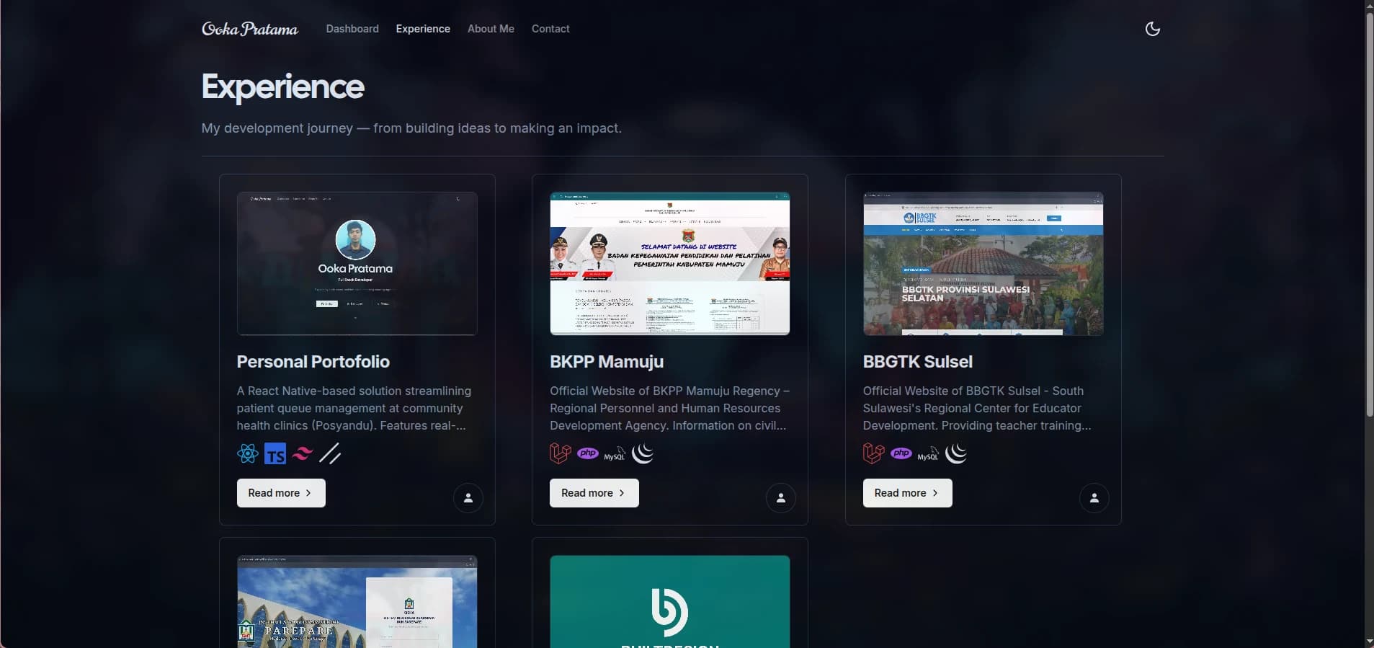This screenshot has height=648, width=1374.
Task: Click the Laravel icon on BKPP Mamuju card
Action: 560,453
